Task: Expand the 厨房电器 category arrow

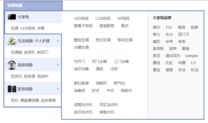Action: coord(58,65)
